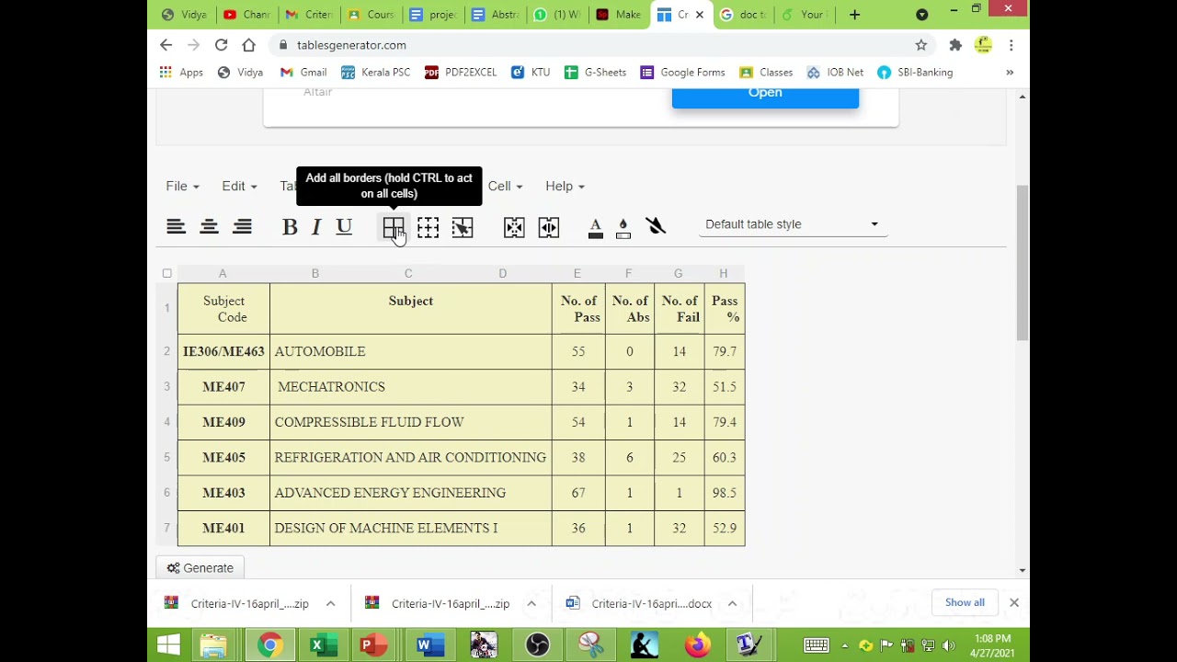Screen dimensions: 1177x662
Task: Click cell with value 98.5
Action: point(725,493)
